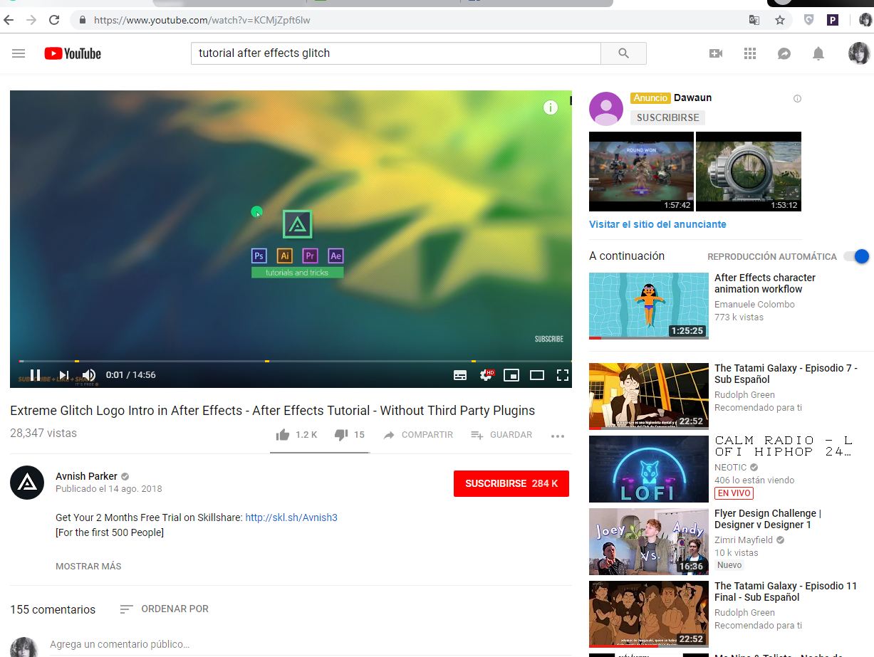
Task: Click the search magnifier button
Action: pyautogui.click(x=623, y=53)
